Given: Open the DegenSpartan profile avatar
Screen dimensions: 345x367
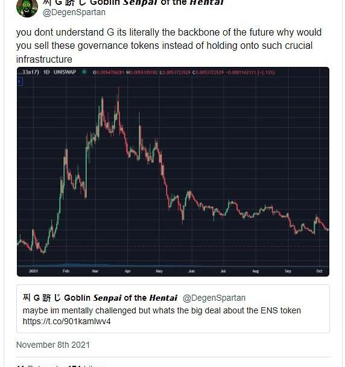Looking at the screenshot, I should pyautogui.click(x=27, y=8).
